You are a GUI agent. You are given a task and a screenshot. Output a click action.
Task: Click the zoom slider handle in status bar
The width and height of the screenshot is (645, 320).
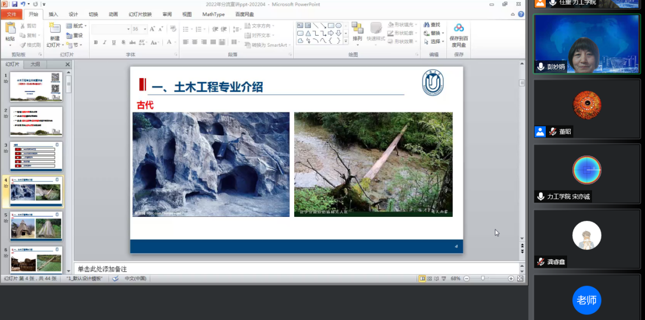click(x=483, y=278)
